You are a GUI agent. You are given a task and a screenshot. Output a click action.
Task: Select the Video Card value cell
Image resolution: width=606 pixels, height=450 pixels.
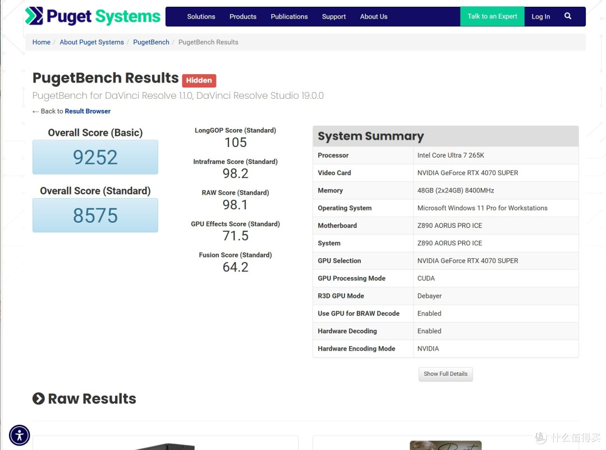(495, 173)
